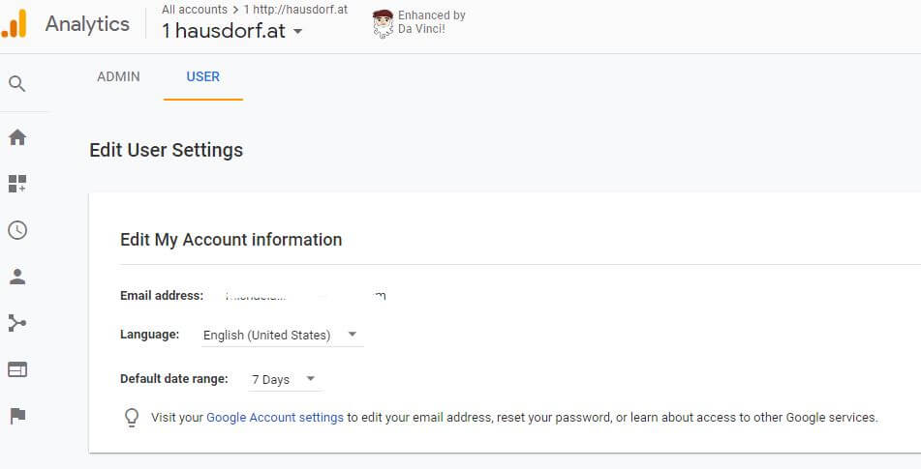Click the Google Analytics logo icon

click(x=15, y=24)
